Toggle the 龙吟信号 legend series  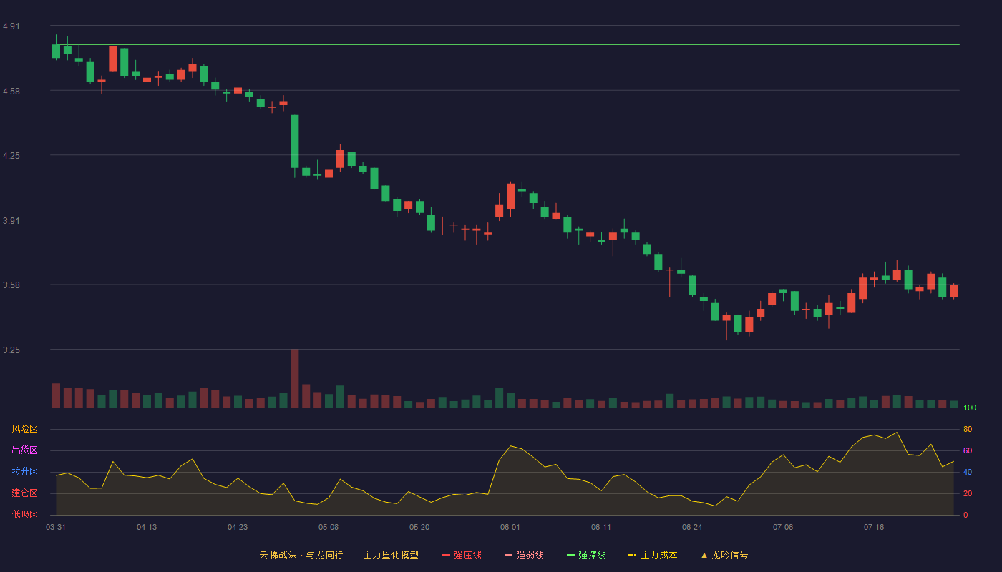(724, 555)
